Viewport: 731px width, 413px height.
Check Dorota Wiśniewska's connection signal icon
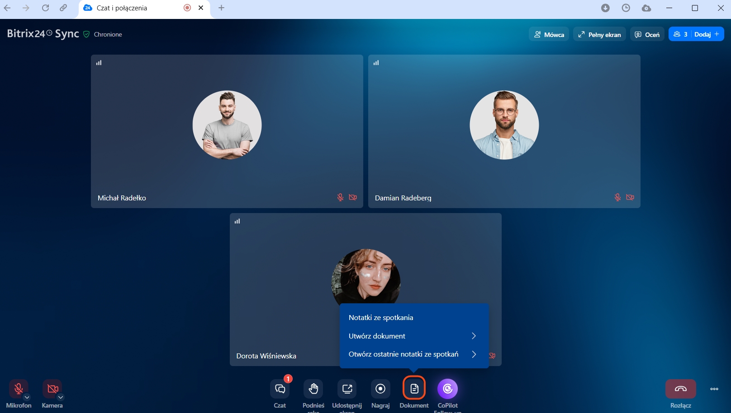[x=237, y=221]
